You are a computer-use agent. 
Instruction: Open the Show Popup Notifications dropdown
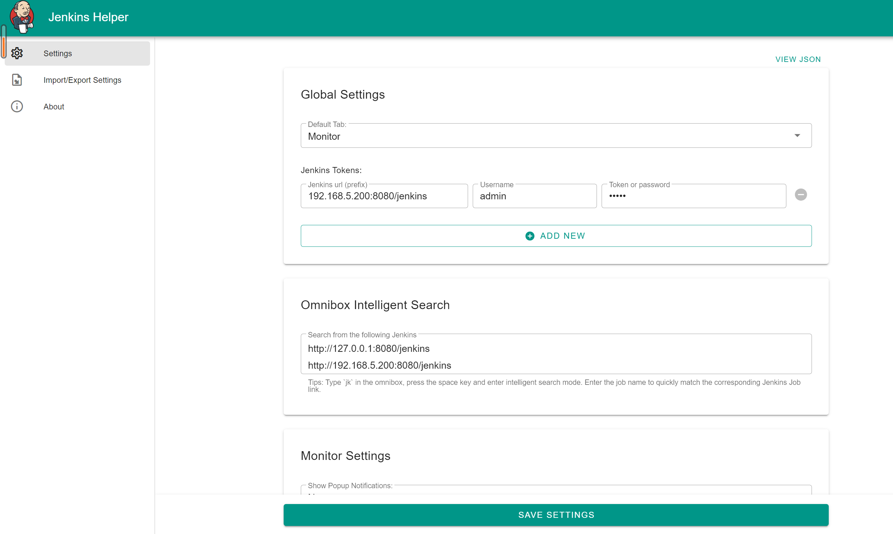[556, 491]
